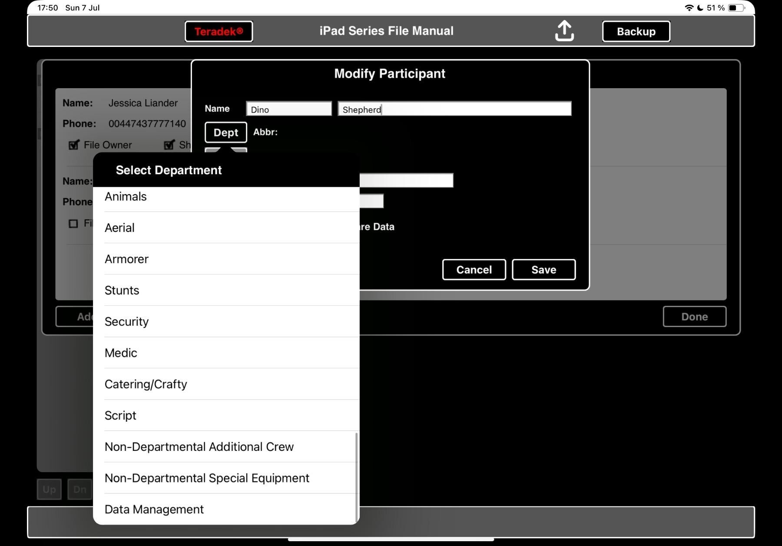Save the modified participant
The height and width of the screenshot is (546, 782).
544,270
